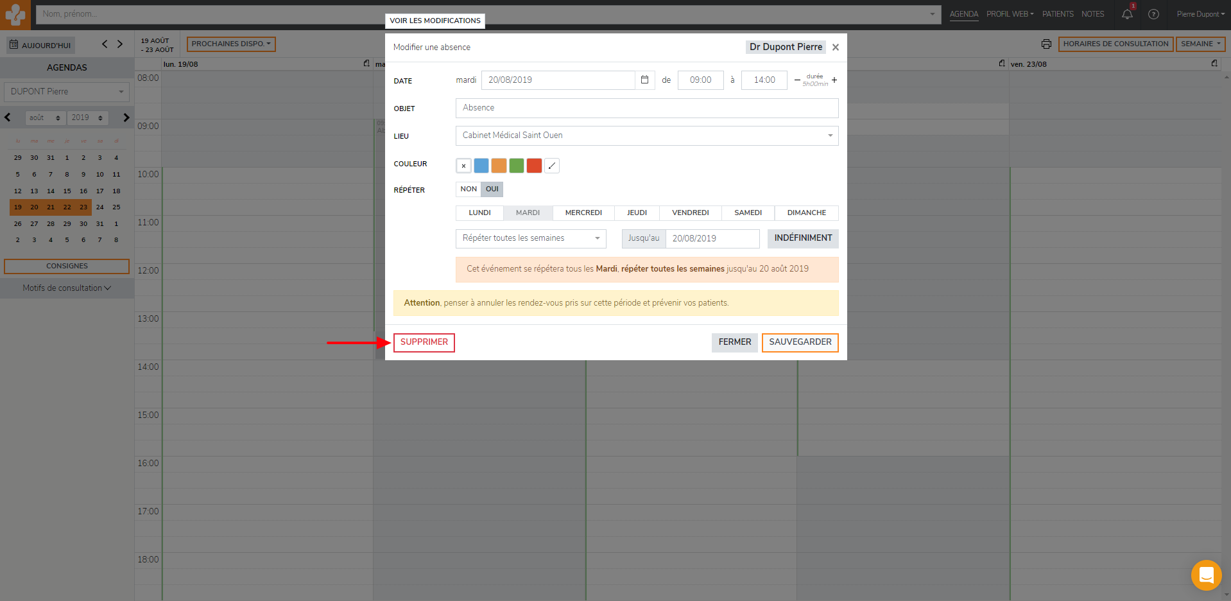Open the date picker calendar icon
This screenshot has height=601, width=1231.
click(644, 80)
